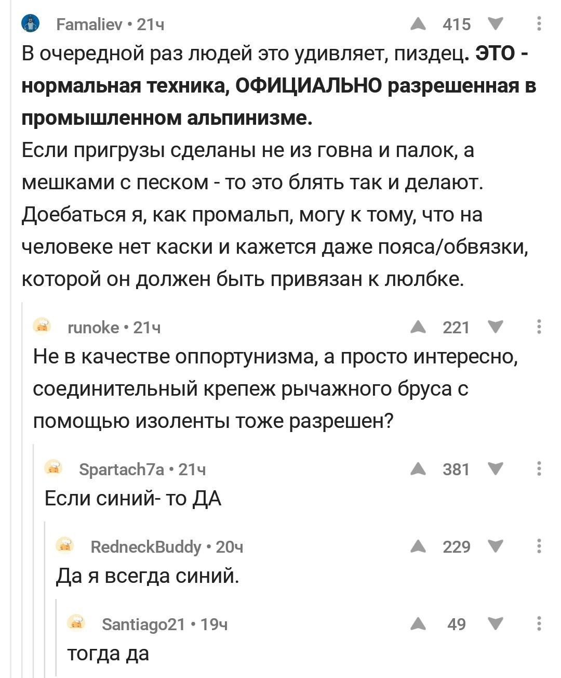
Task: Open runoke's profile via username
Action: (94, 328)
